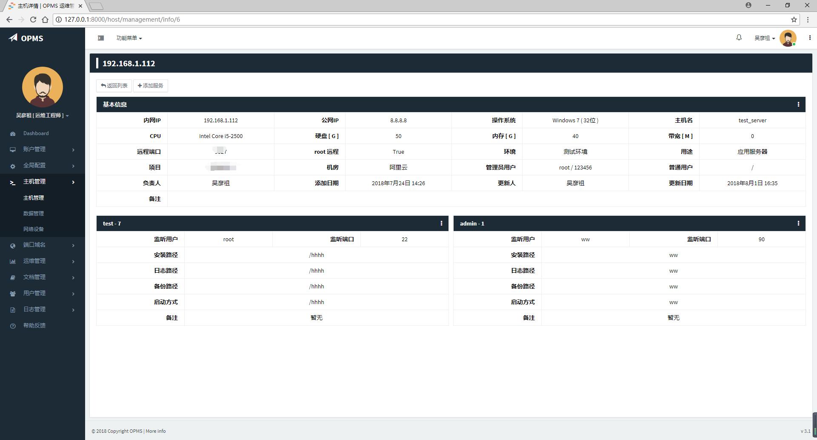This screenshot has width=817, height=440.
Task: Select 数据管理 submenu item
Action: 34,214
